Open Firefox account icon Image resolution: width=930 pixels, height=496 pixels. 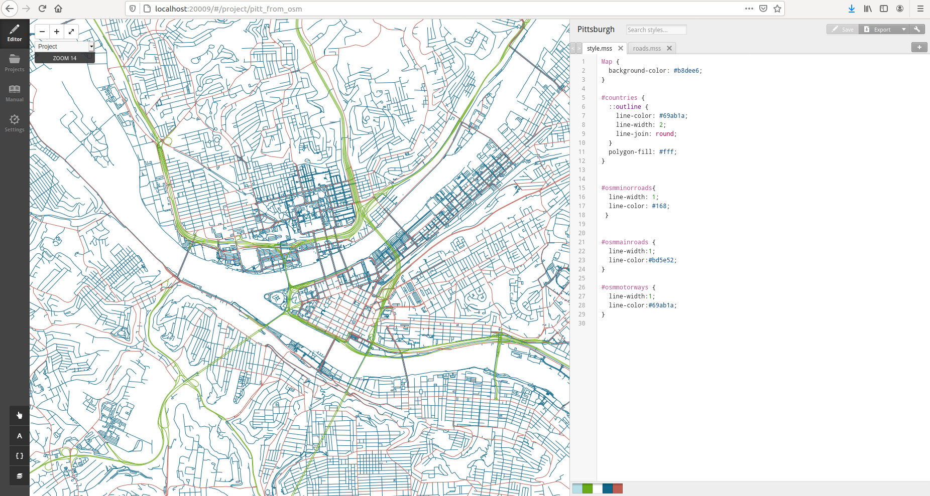(x=900, y=9)
